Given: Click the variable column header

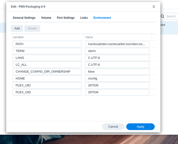Looking at the screenshot, I should [47, 37].
